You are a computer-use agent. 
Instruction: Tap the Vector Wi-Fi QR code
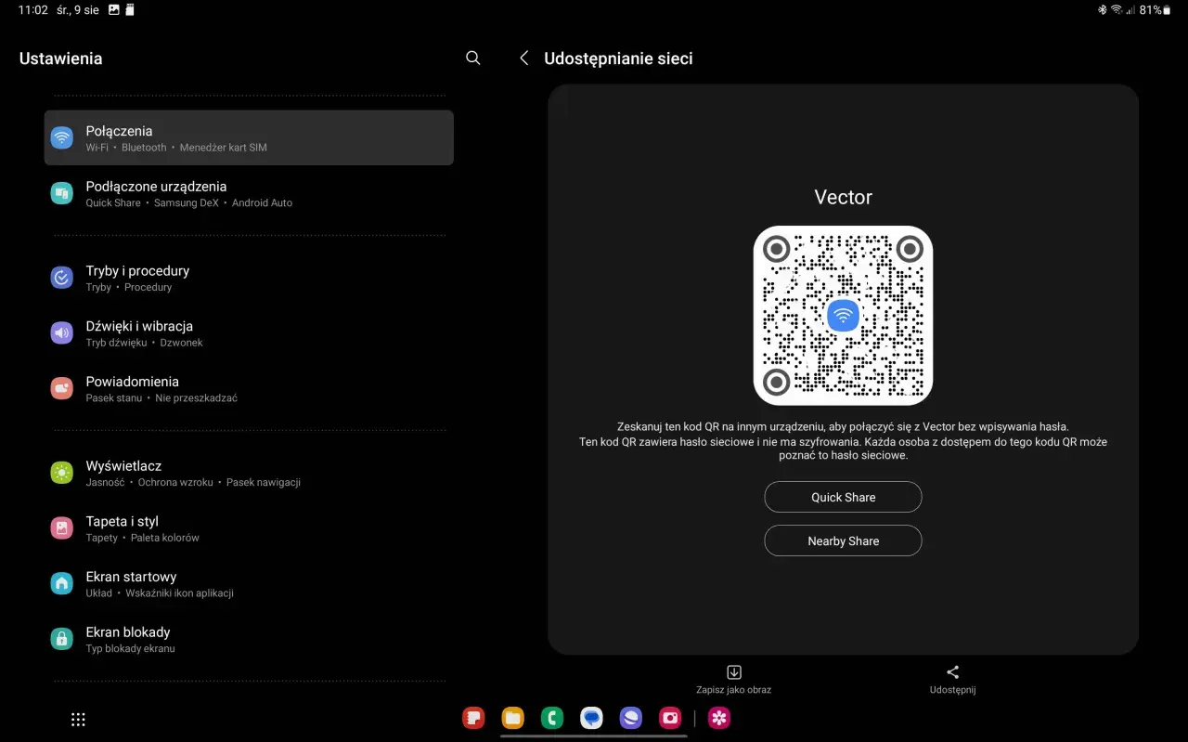point(843,316)
